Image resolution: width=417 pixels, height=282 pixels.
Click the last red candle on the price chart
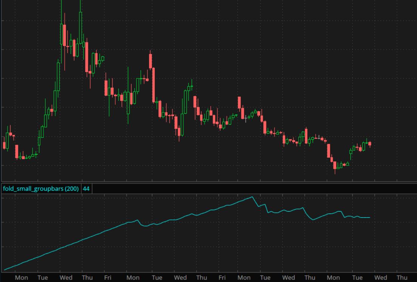tap(370, 144)
